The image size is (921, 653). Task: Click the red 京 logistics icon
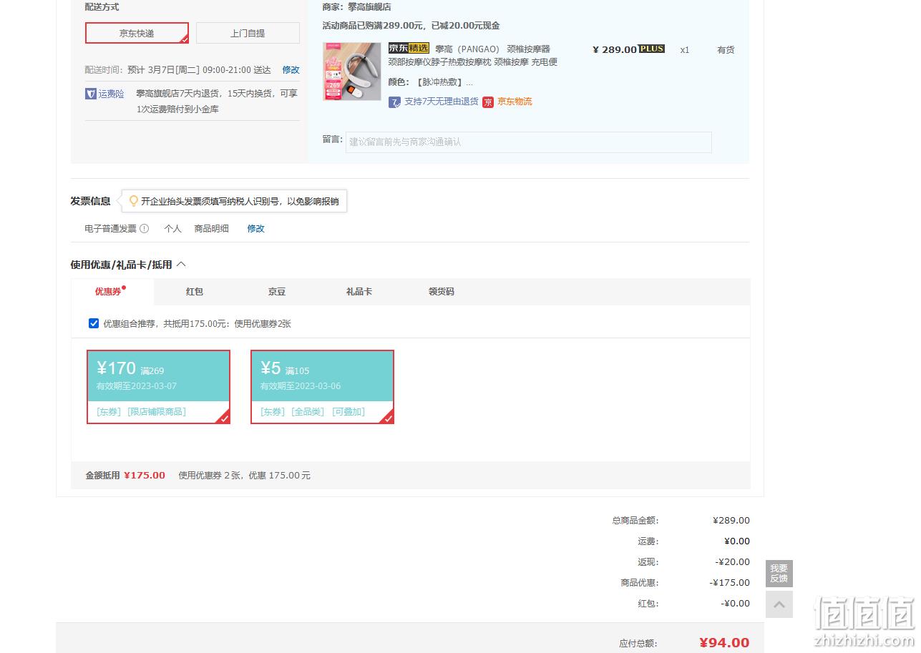click(x=488, y=102)
